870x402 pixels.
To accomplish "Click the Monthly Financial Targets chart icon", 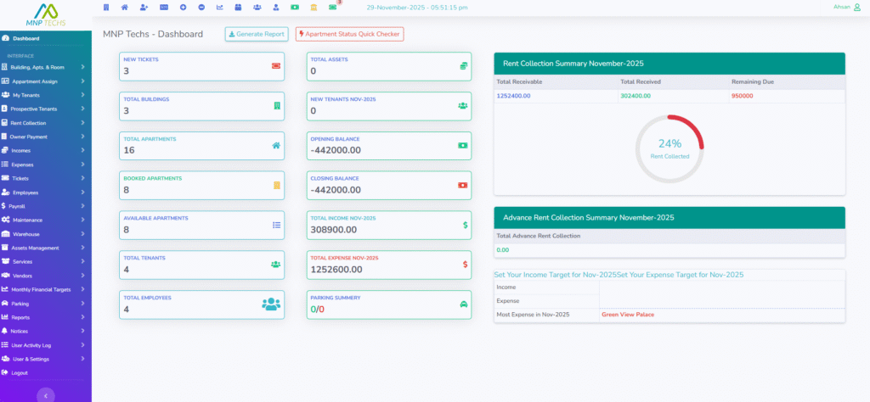I will point(5,289).
